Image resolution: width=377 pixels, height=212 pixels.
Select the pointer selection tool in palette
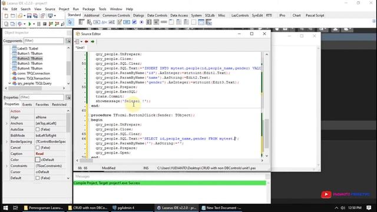tap(70, 22)
